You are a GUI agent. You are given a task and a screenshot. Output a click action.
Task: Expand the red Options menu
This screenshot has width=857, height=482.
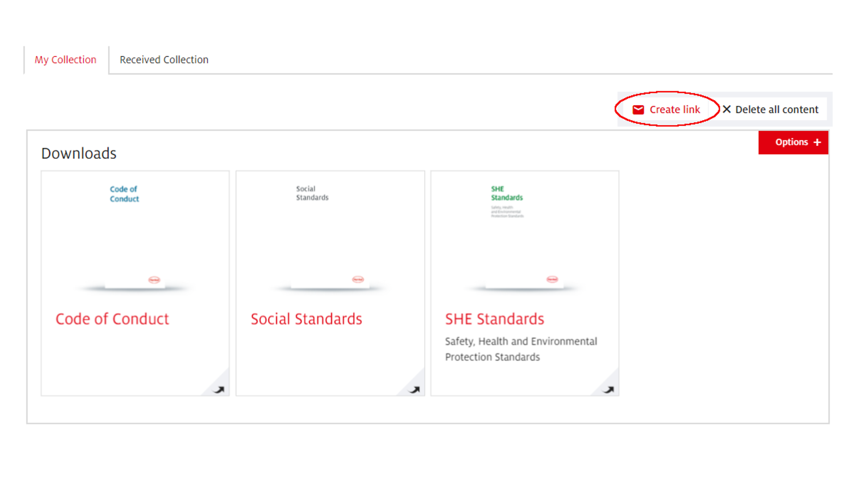[793, 142]
